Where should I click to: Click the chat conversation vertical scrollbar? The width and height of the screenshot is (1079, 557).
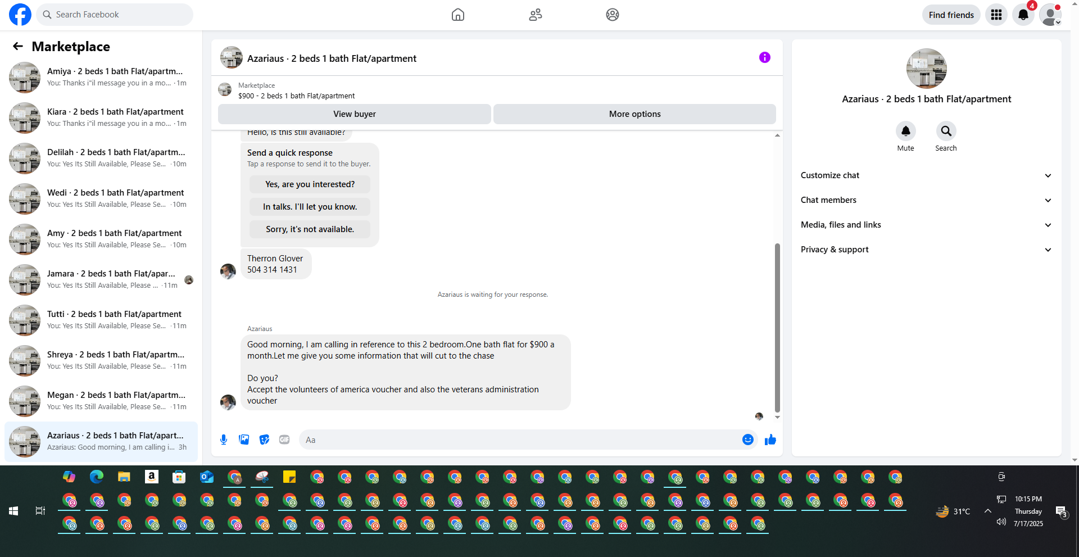tap(777, 328)
